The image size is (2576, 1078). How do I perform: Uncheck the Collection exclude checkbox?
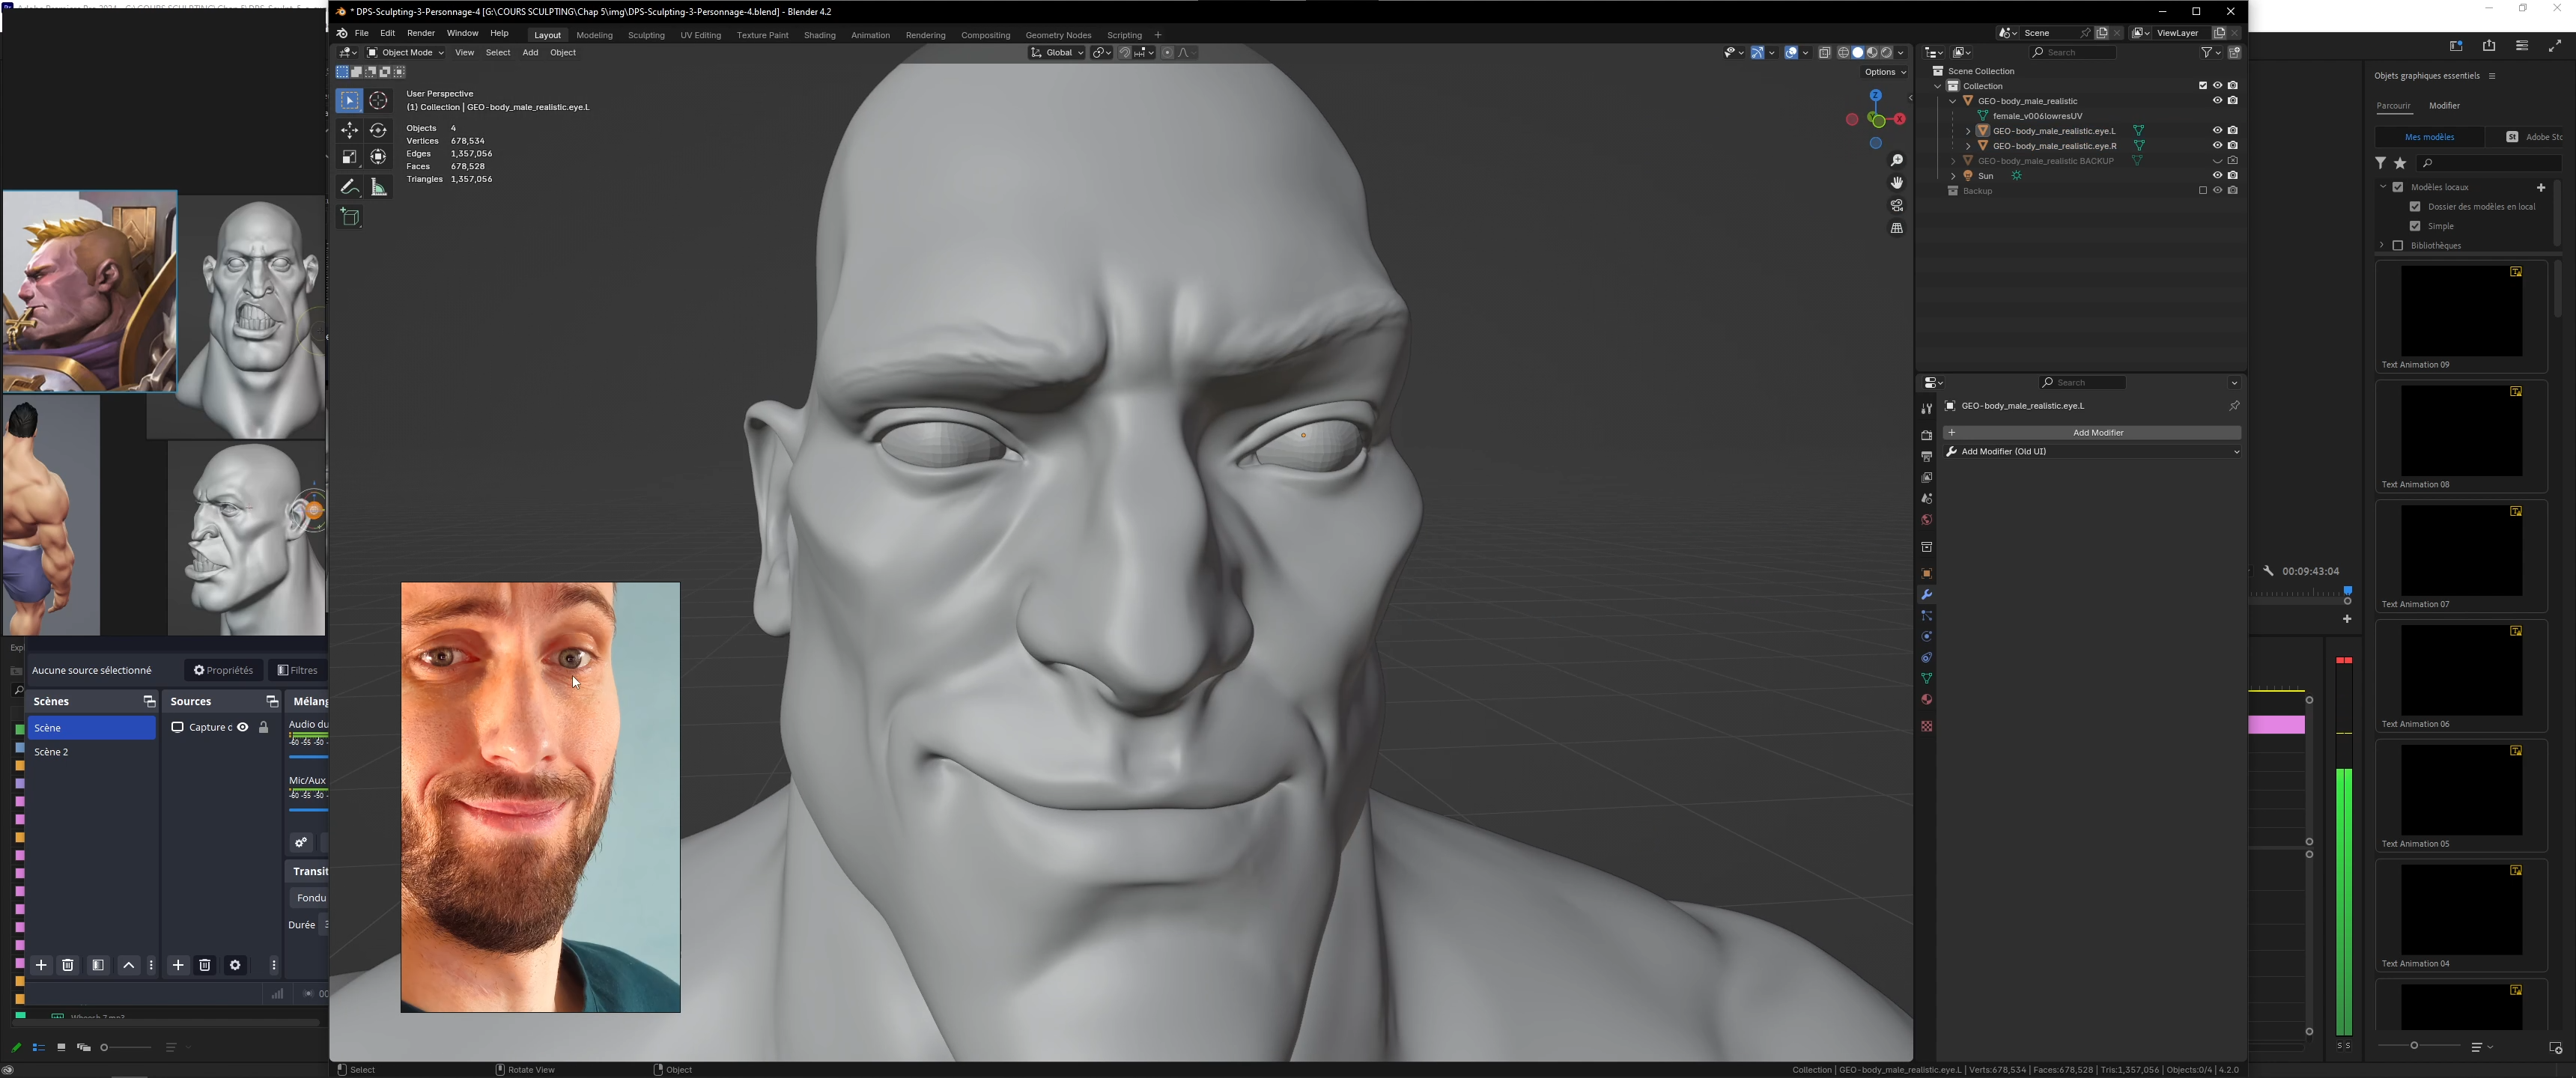click(x=2202, y=85)
